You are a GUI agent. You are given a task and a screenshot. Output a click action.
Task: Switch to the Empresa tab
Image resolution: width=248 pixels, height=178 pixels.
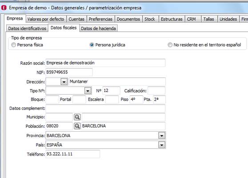15,19
